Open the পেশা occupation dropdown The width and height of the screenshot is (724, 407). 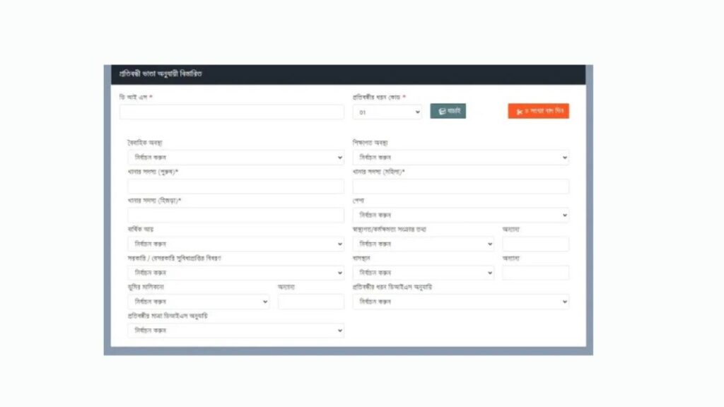coord(461,215)
